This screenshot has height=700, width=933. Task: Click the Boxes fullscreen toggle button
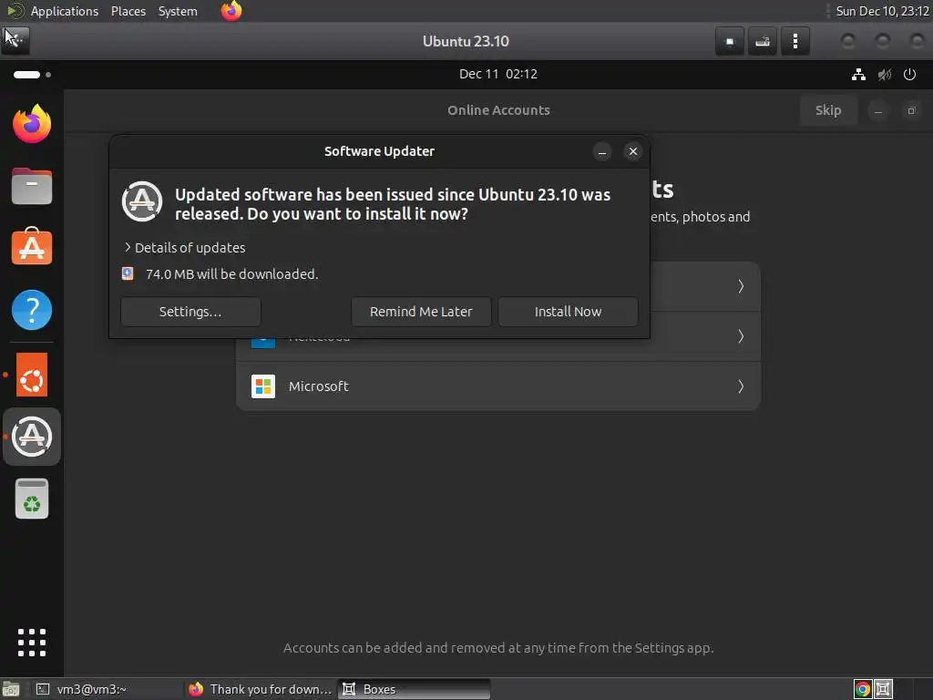(x=730, y=41)
